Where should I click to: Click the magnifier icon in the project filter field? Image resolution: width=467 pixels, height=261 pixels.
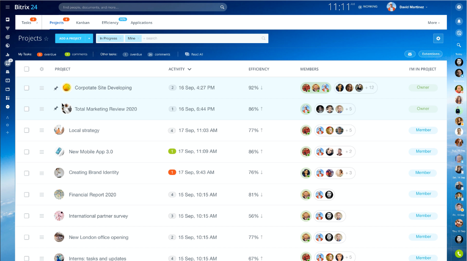pos(263,38)
